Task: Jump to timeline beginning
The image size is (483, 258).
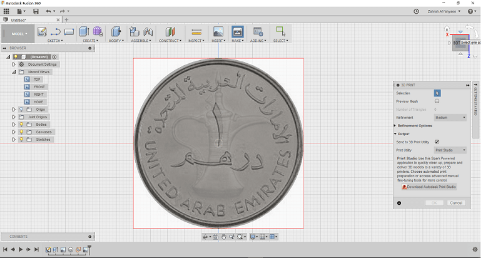Action: 5,249
